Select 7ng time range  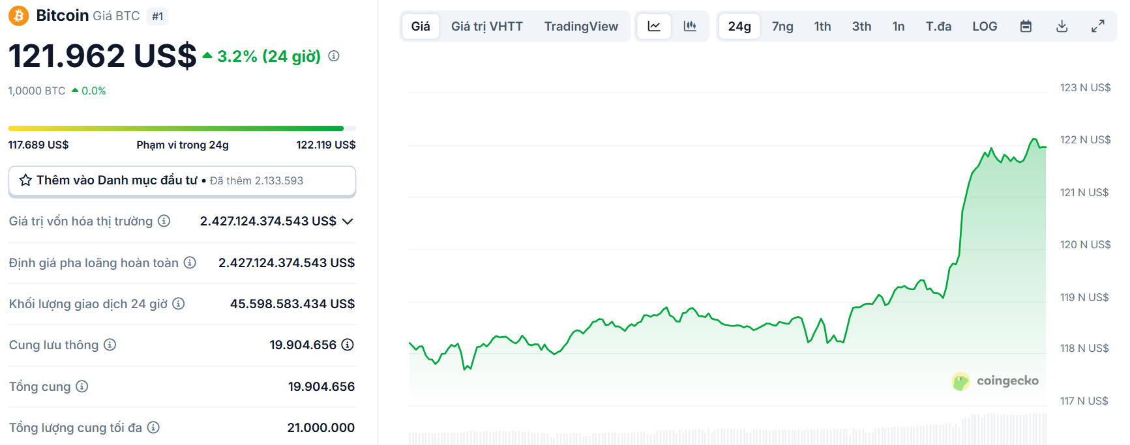[x=782, y=26]
